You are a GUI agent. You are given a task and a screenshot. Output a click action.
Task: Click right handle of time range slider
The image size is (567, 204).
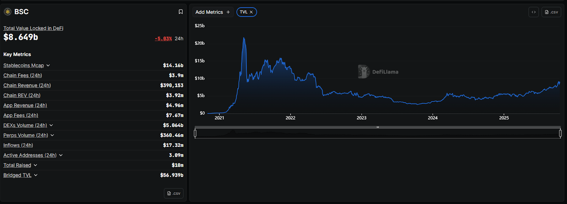[x=560, y=133]
